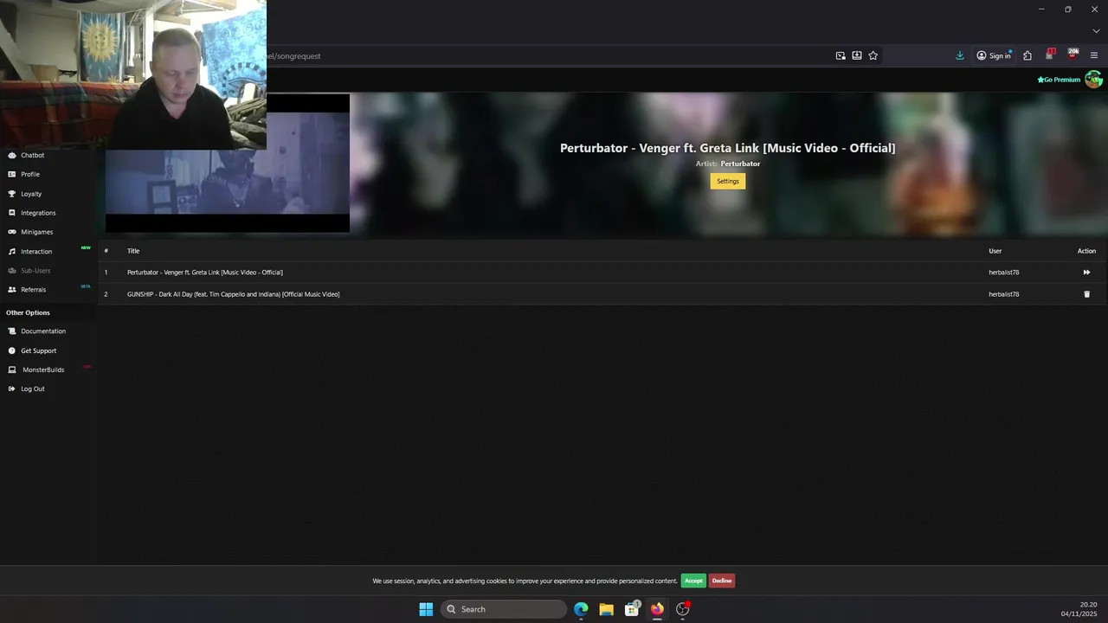Click the Chatbot robot icon in the sidebar
The image size is (1108, 623).
12,156
